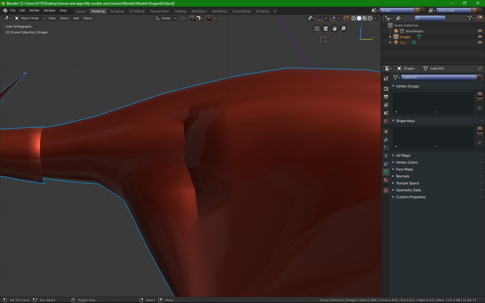This screenshot has width=485, height=303.
Task: Open the Active Tool and Workspace settings tab
Action: [386, 78]
